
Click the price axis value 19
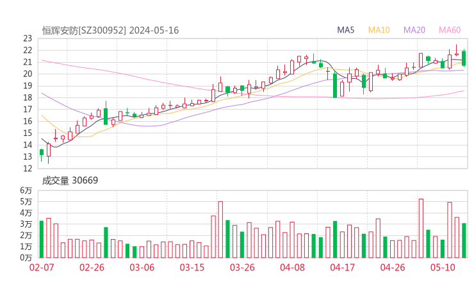pyautogui.click(x=28, y=86)
